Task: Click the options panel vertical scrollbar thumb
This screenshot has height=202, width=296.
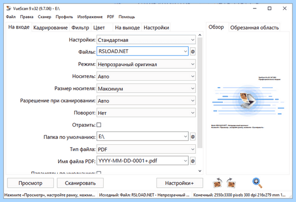Action: [x=200, y=93]
